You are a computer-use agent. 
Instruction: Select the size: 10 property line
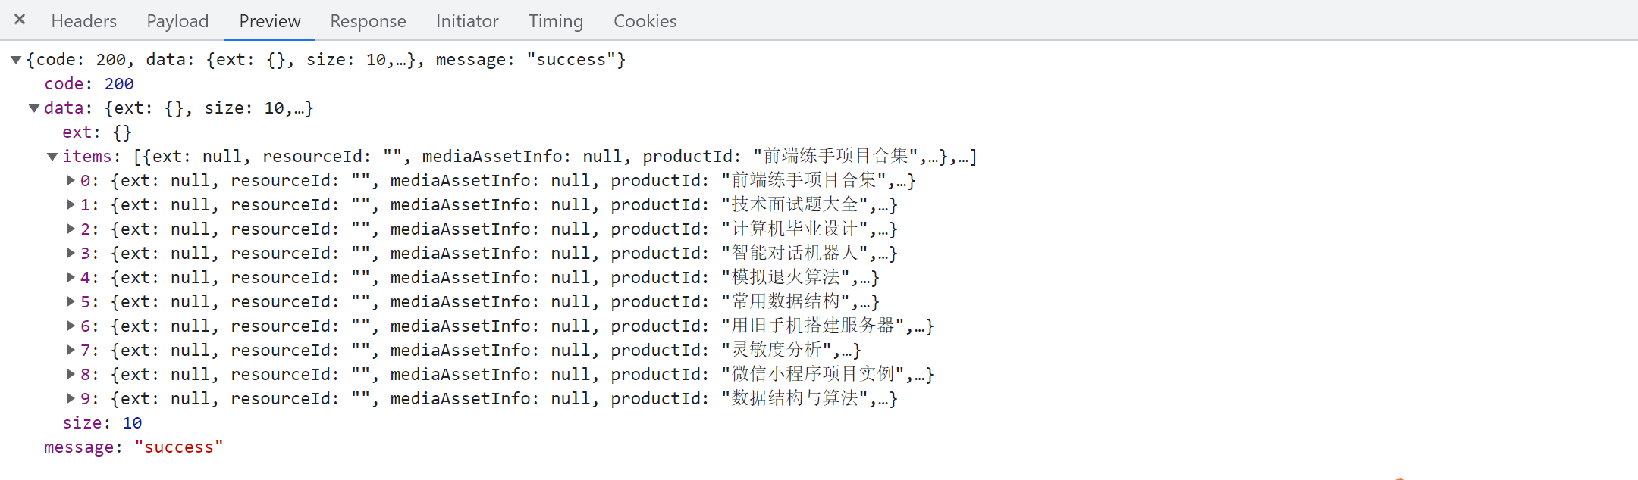(102, 423)
